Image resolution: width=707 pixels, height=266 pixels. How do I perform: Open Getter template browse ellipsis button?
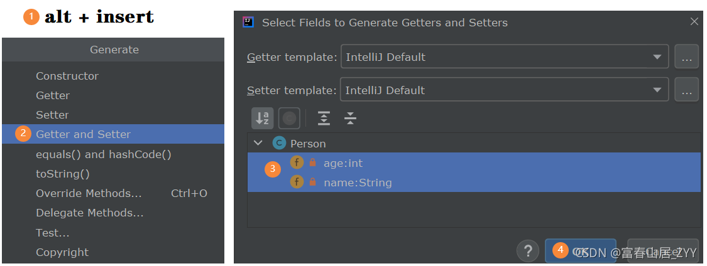pyautogui.click(x=686, y=56)
